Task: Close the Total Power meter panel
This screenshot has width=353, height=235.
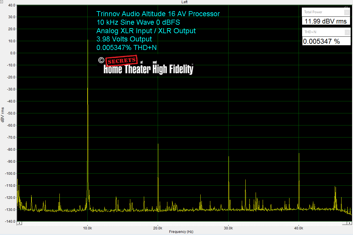Action: coord(347,12)
